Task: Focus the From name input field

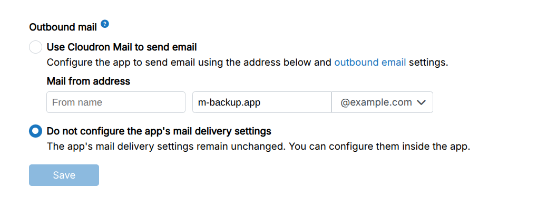Action: pyautogui.click(x=116, y=102)
